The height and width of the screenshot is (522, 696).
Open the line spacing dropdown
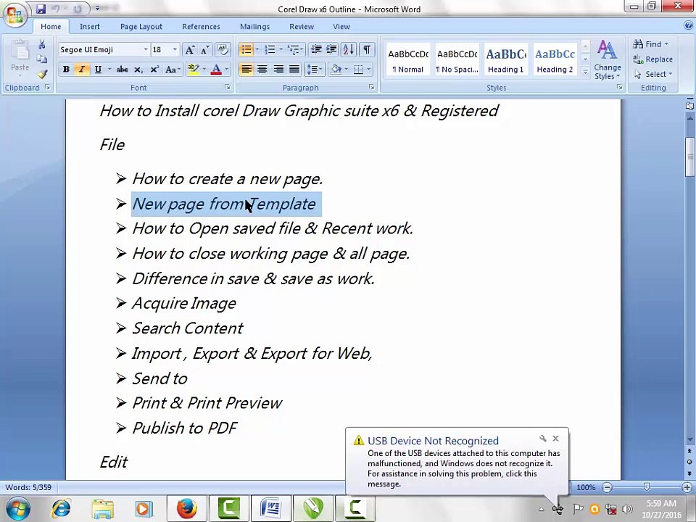tap(314, 70)
